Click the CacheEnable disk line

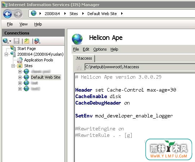click(x=98, y=97)
